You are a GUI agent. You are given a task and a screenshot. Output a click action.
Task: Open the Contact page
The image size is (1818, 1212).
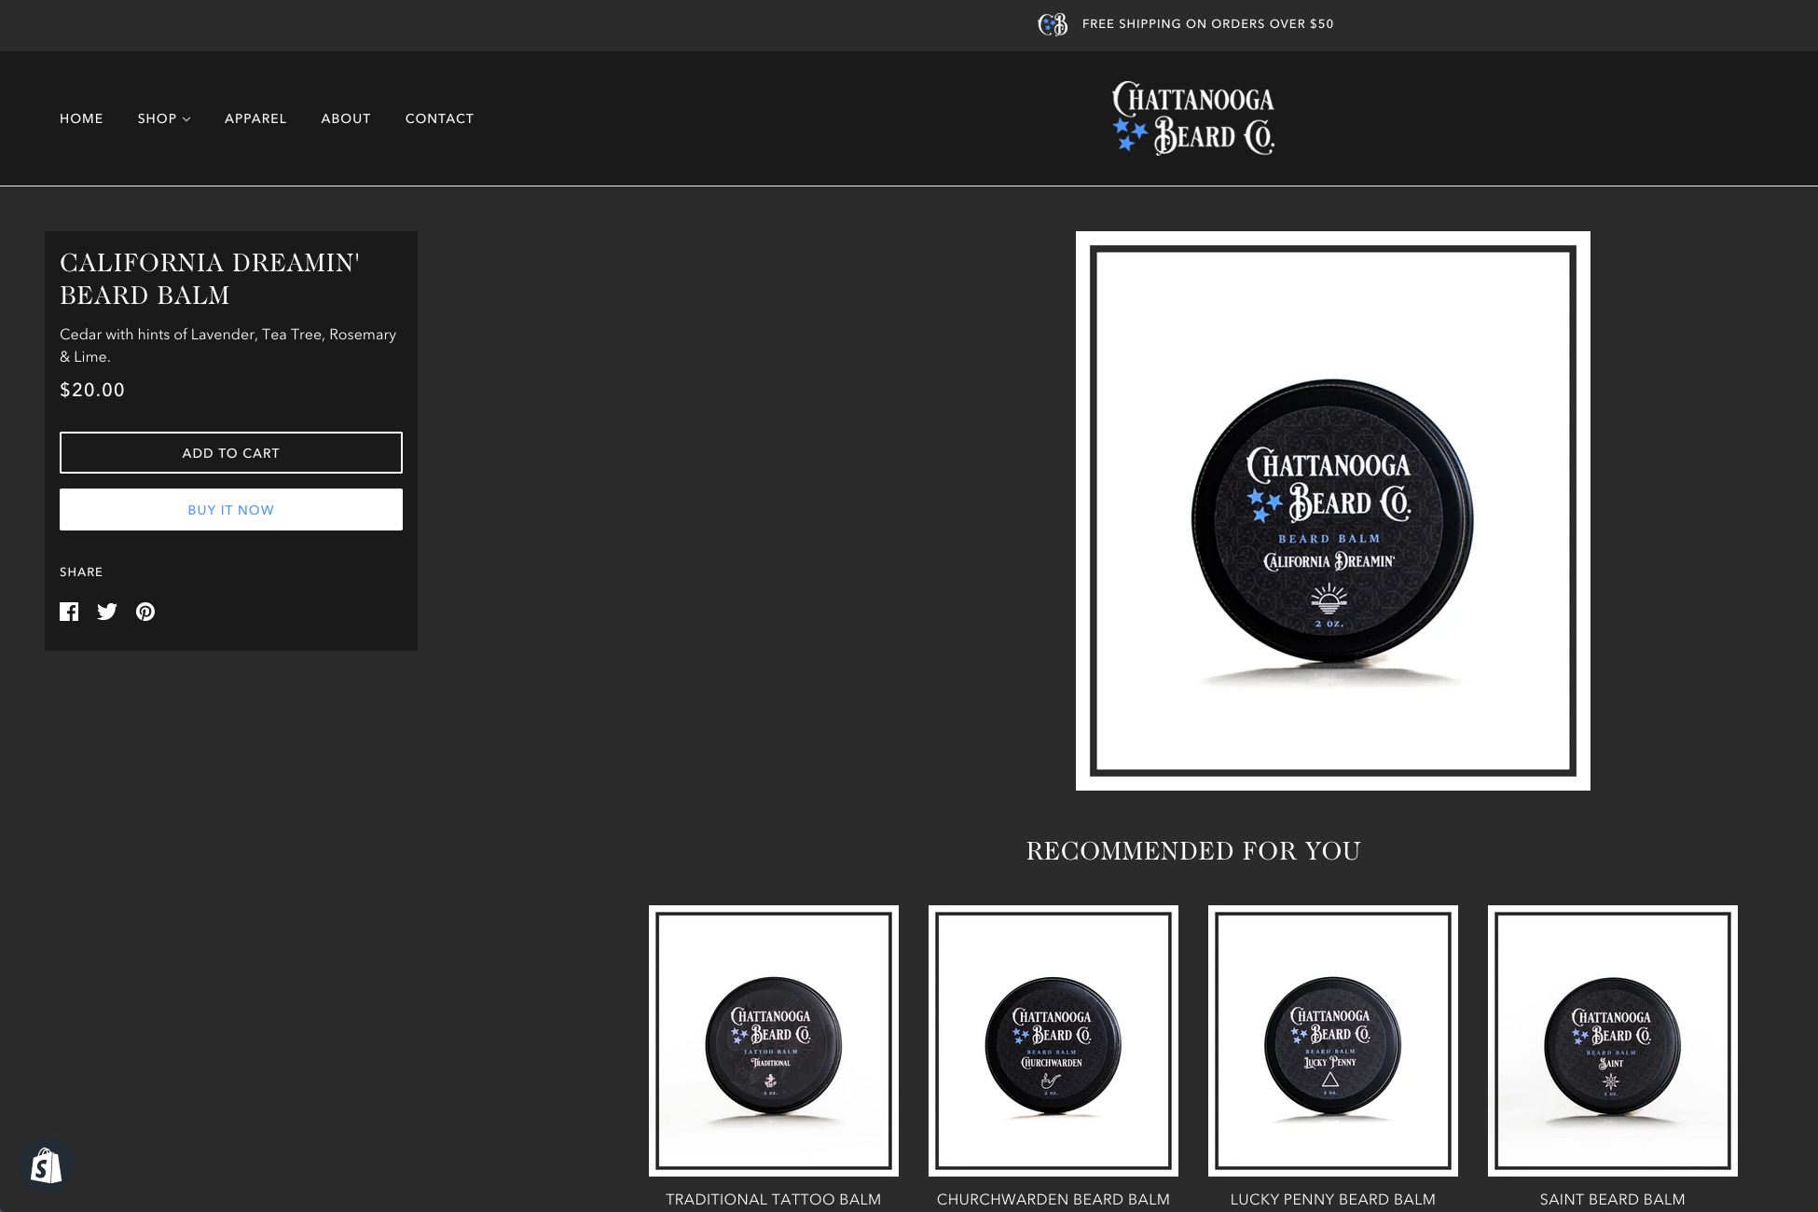(x=439, y=118)
